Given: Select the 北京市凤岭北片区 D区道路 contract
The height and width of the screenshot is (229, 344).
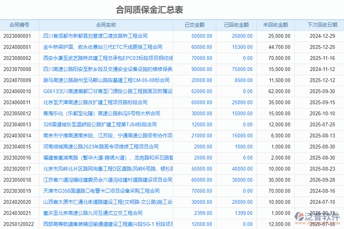Looking at the screenshot, I should coord(108,168).
